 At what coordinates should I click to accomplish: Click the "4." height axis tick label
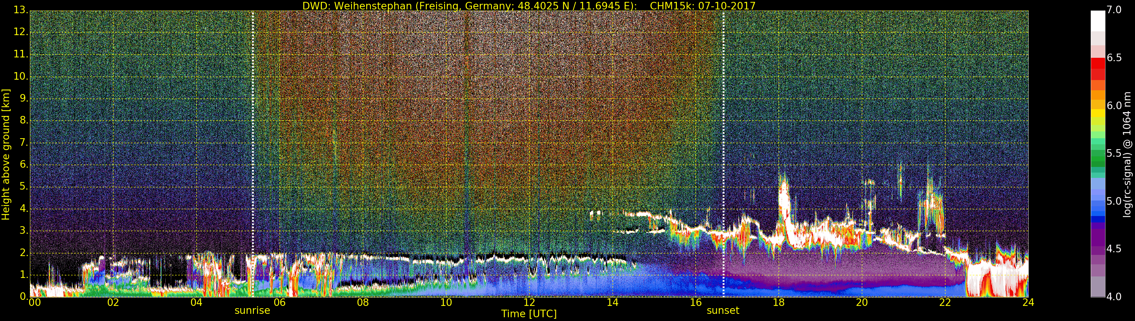(24, 208)
